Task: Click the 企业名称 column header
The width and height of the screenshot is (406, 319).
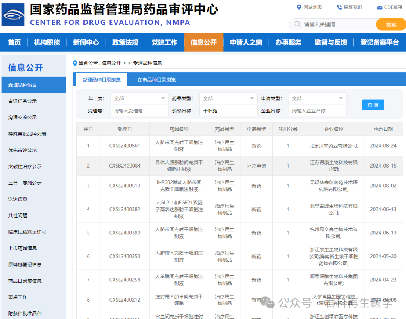Action: [x=333, y=129]
